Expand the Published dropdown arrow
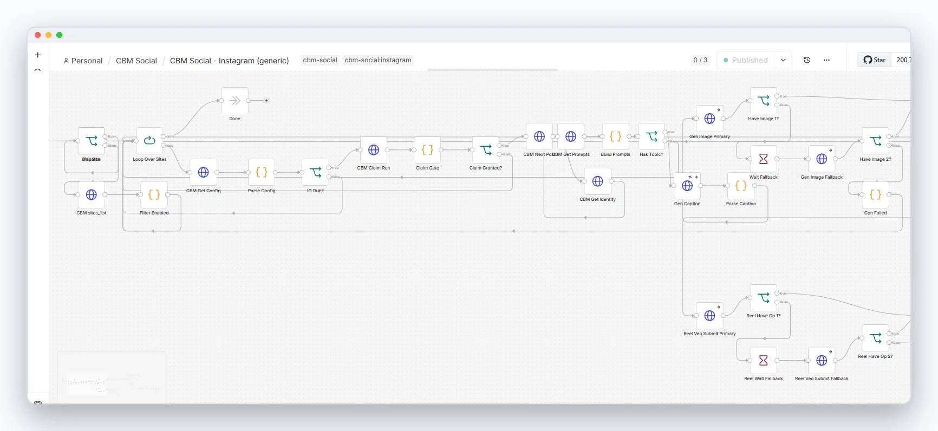 (x=783, y=60)
